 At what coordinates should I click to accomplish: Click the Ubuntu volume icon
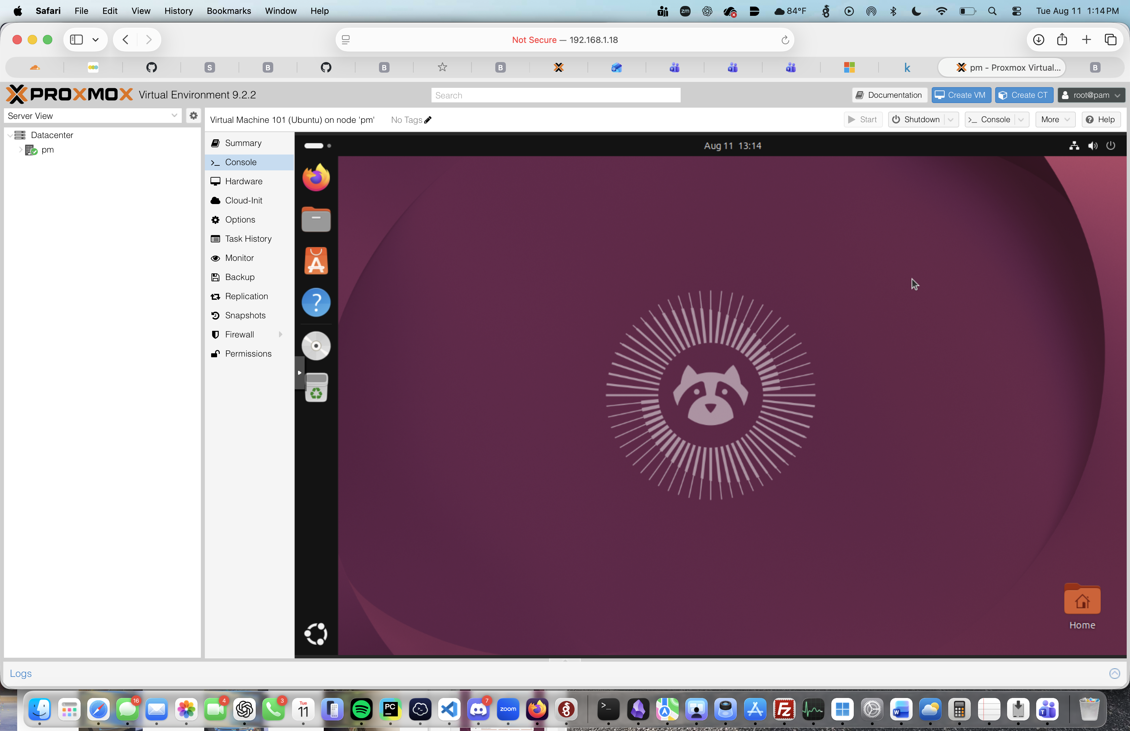tap(1092, 146)
